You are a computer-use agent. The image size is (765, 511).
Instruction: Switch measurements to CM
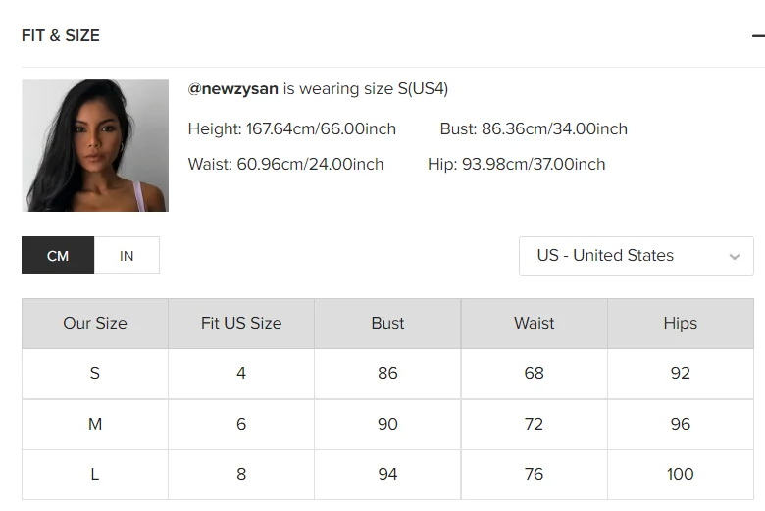point(58,256)
